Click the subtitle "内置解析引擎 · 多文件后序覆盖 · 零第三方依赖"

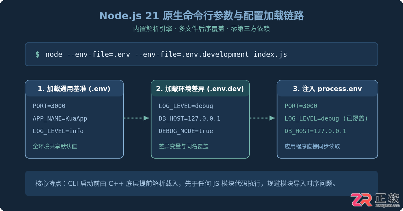[201, 29]
